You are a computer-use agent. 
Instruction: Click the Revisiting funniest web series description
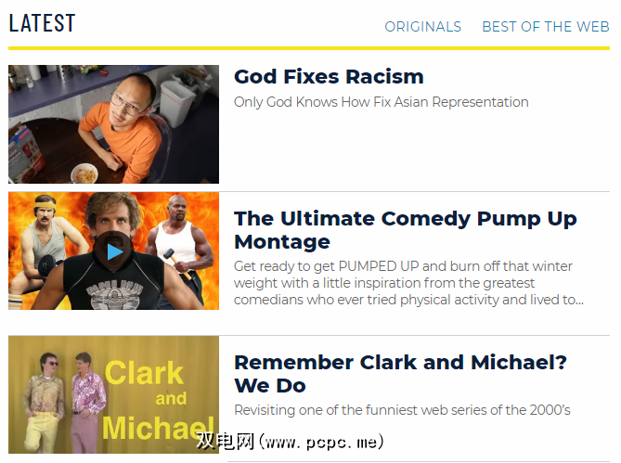click(x=402, y=410)
